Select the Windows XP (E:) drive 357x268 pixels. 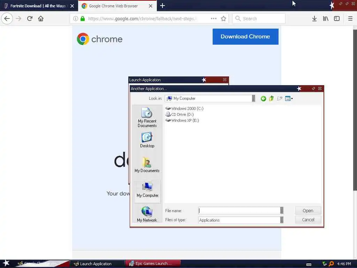point(182,120)
